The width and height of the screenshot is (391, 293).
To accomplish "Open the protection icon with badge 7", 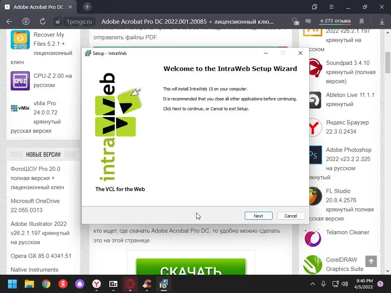I will pyautogui.click(x=296, y=21).
